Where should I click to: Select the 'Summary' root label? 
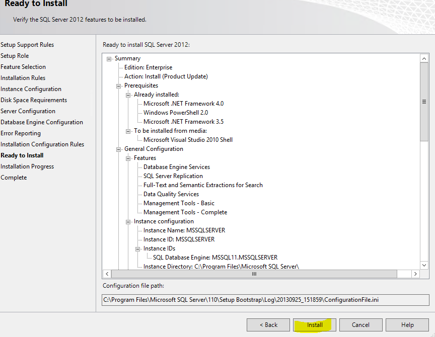click(x=127, y=58)
